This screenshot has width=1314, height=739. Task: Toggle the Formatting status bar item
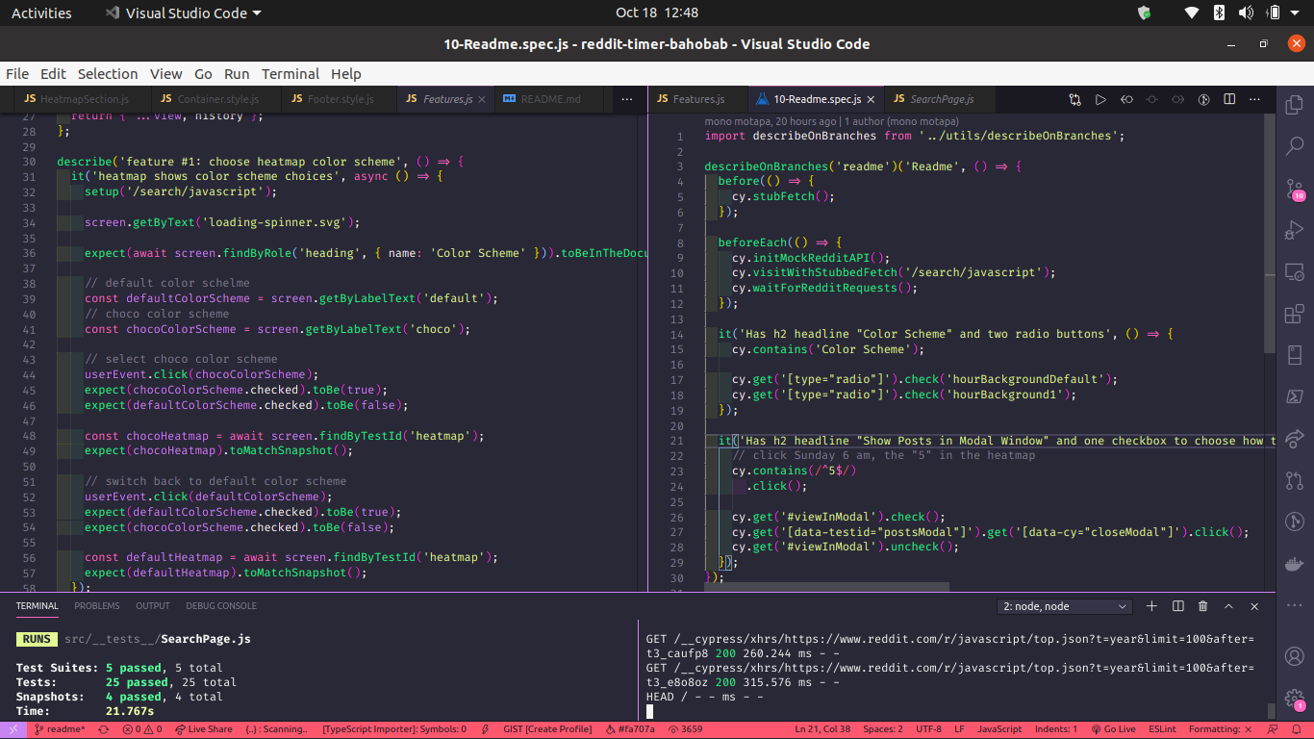(x=1221, y=729)
